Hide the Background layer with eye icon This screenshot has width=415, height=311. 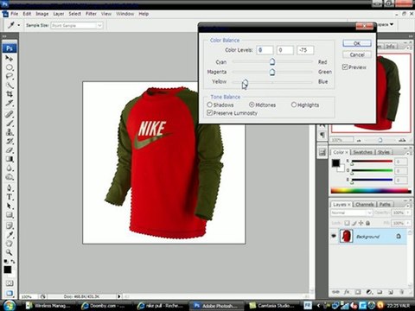coord(334,236)
